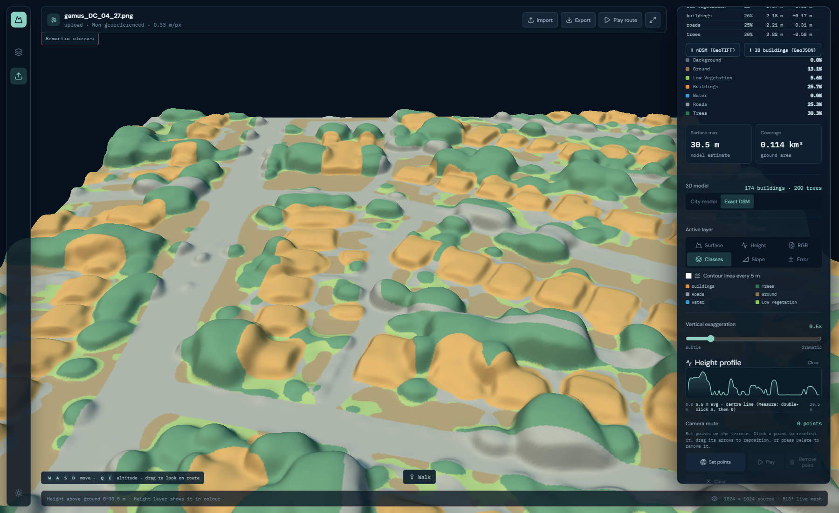The image size is (839, 513).
Task: Click the blue Water legend swatch
Action: [688, 302]
